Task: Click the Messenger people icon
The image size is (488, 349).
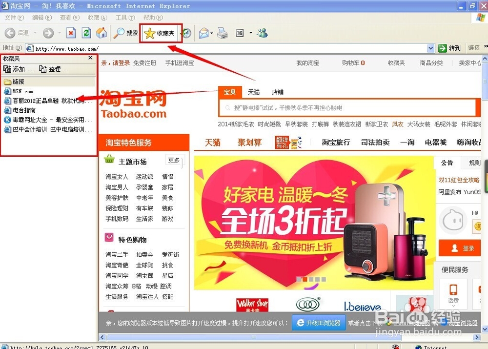Action: 263,33
